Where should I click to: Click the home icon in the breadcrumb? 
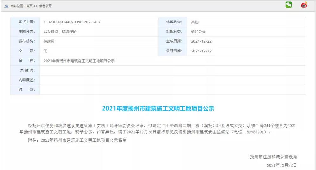pos(6,6)
